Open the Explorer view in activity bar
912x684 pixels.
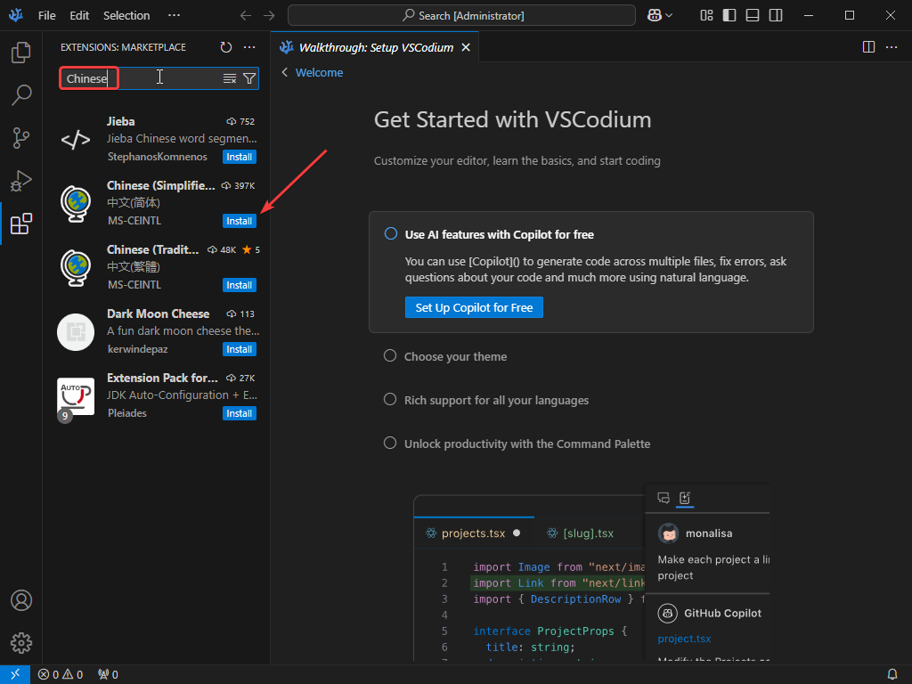click(21, 53)
